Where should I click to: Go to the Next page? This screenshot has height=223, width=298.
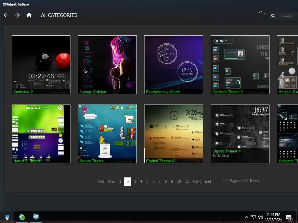(x=197, y=181)
